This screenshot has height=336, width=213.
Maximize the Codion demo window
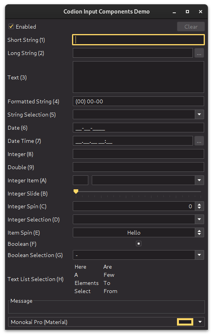click(x=187, y=12)
